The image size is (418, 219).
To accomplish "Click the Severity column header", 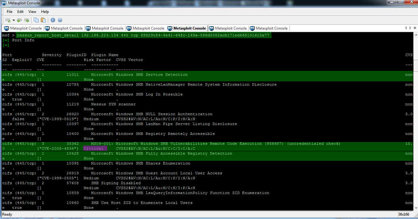I will (52, 55).
